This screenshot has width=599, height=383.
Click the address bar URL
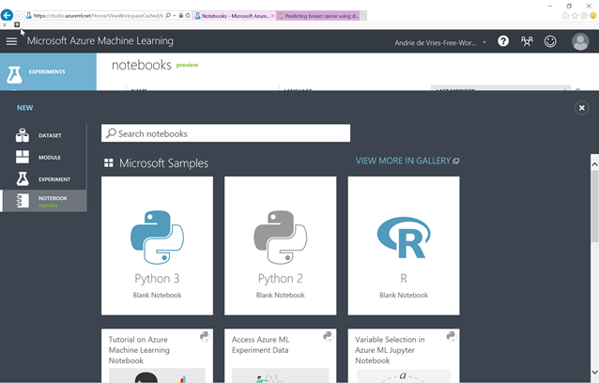tap(99, 16)
